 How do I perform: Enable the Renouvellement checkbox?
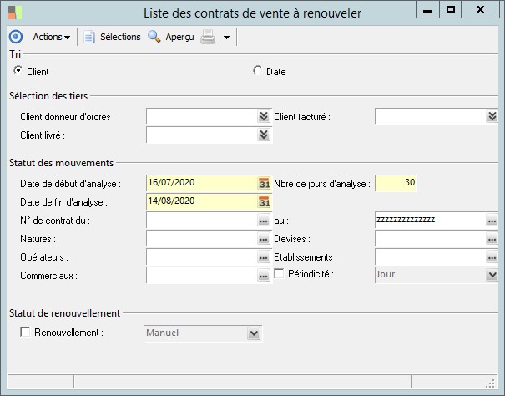[25, 333]
